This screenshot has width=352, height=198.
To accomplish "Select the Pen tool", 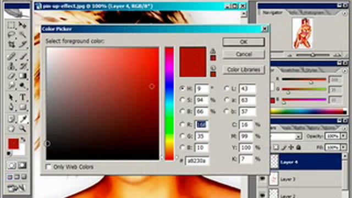I will pos(11,107).
